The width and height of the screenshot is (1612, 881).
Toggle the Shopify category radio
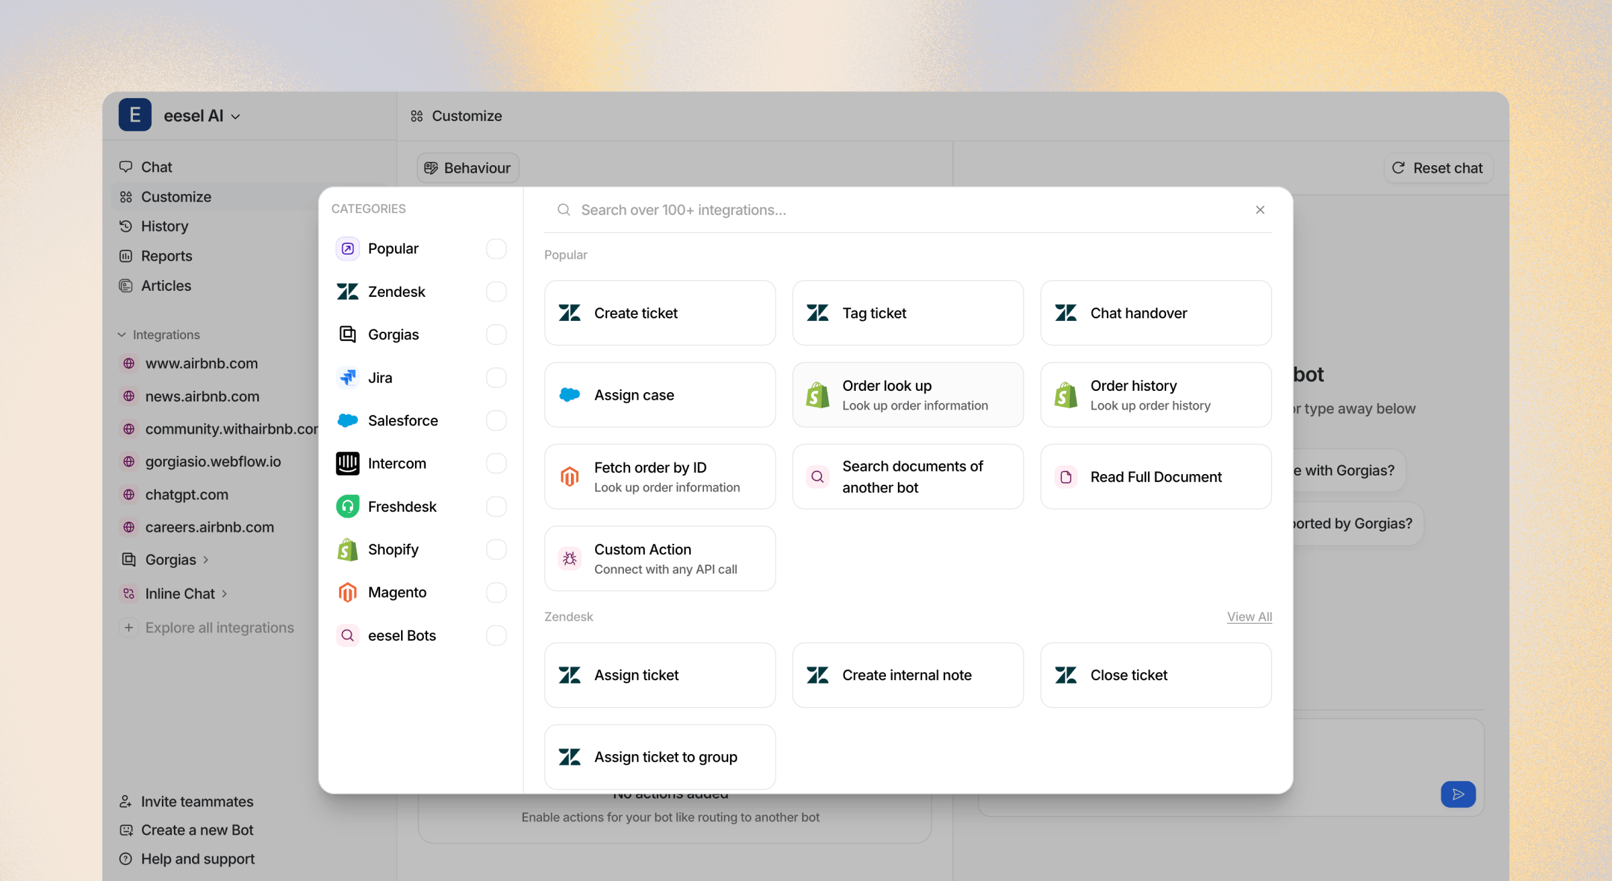point(496,549)
